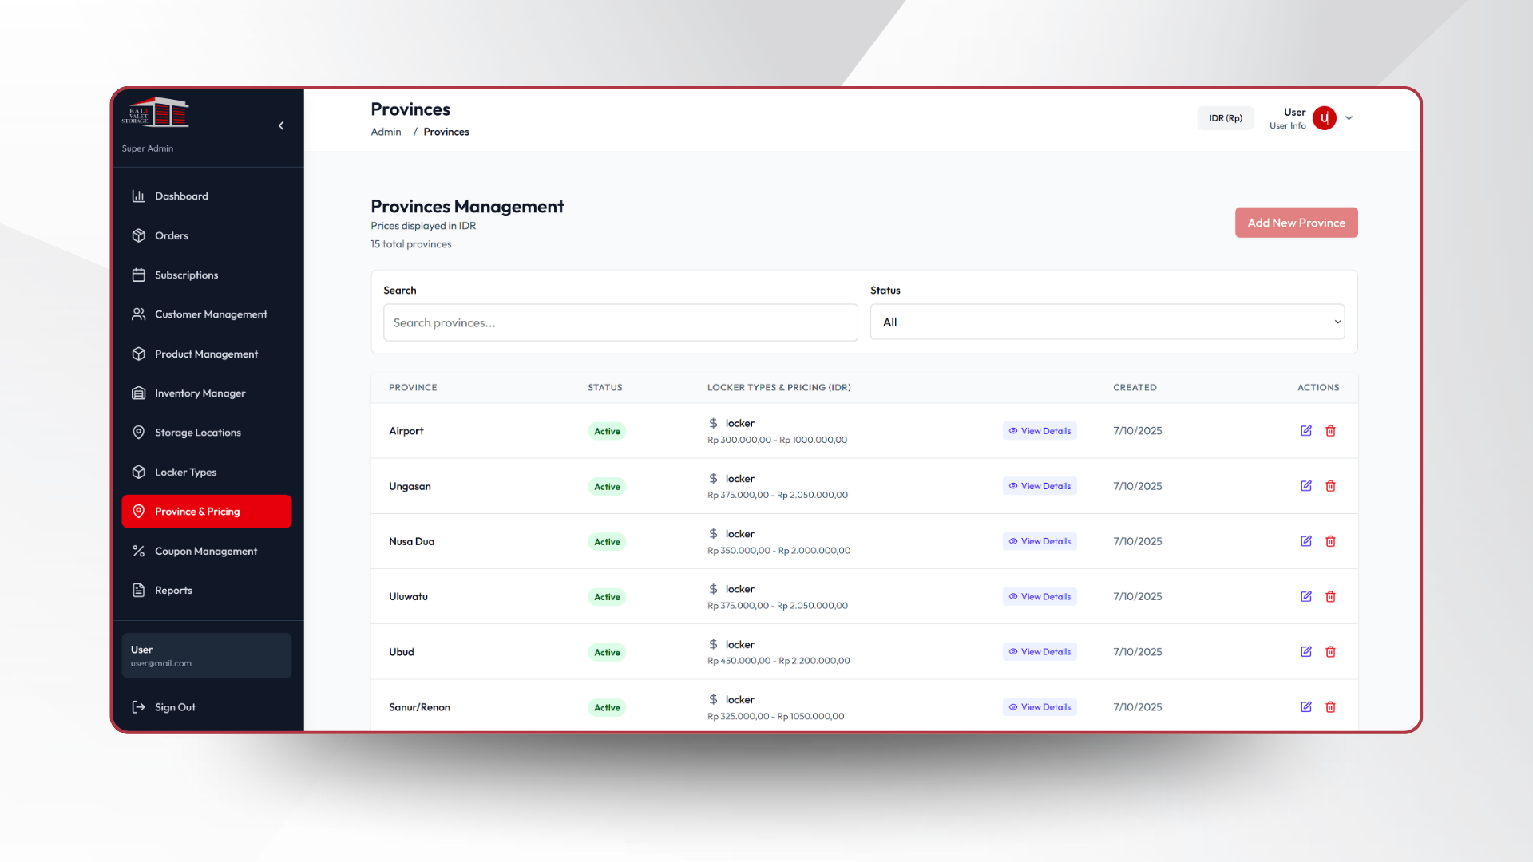Go to Coupon Management in sidebar
Viewport: 1533px width, 862px height.
(205, 552)
